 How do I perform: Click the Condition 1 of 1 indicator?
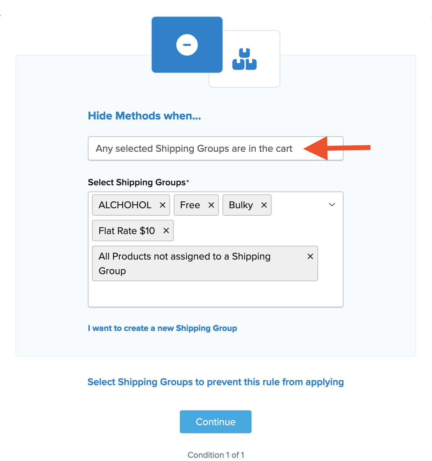pyautogui.click(x=216, y=455)
